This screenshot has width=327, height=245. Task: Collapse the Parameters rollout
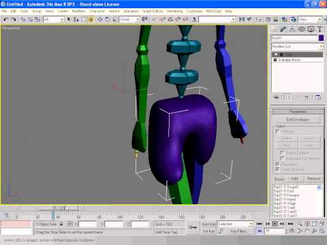(298, 112)
